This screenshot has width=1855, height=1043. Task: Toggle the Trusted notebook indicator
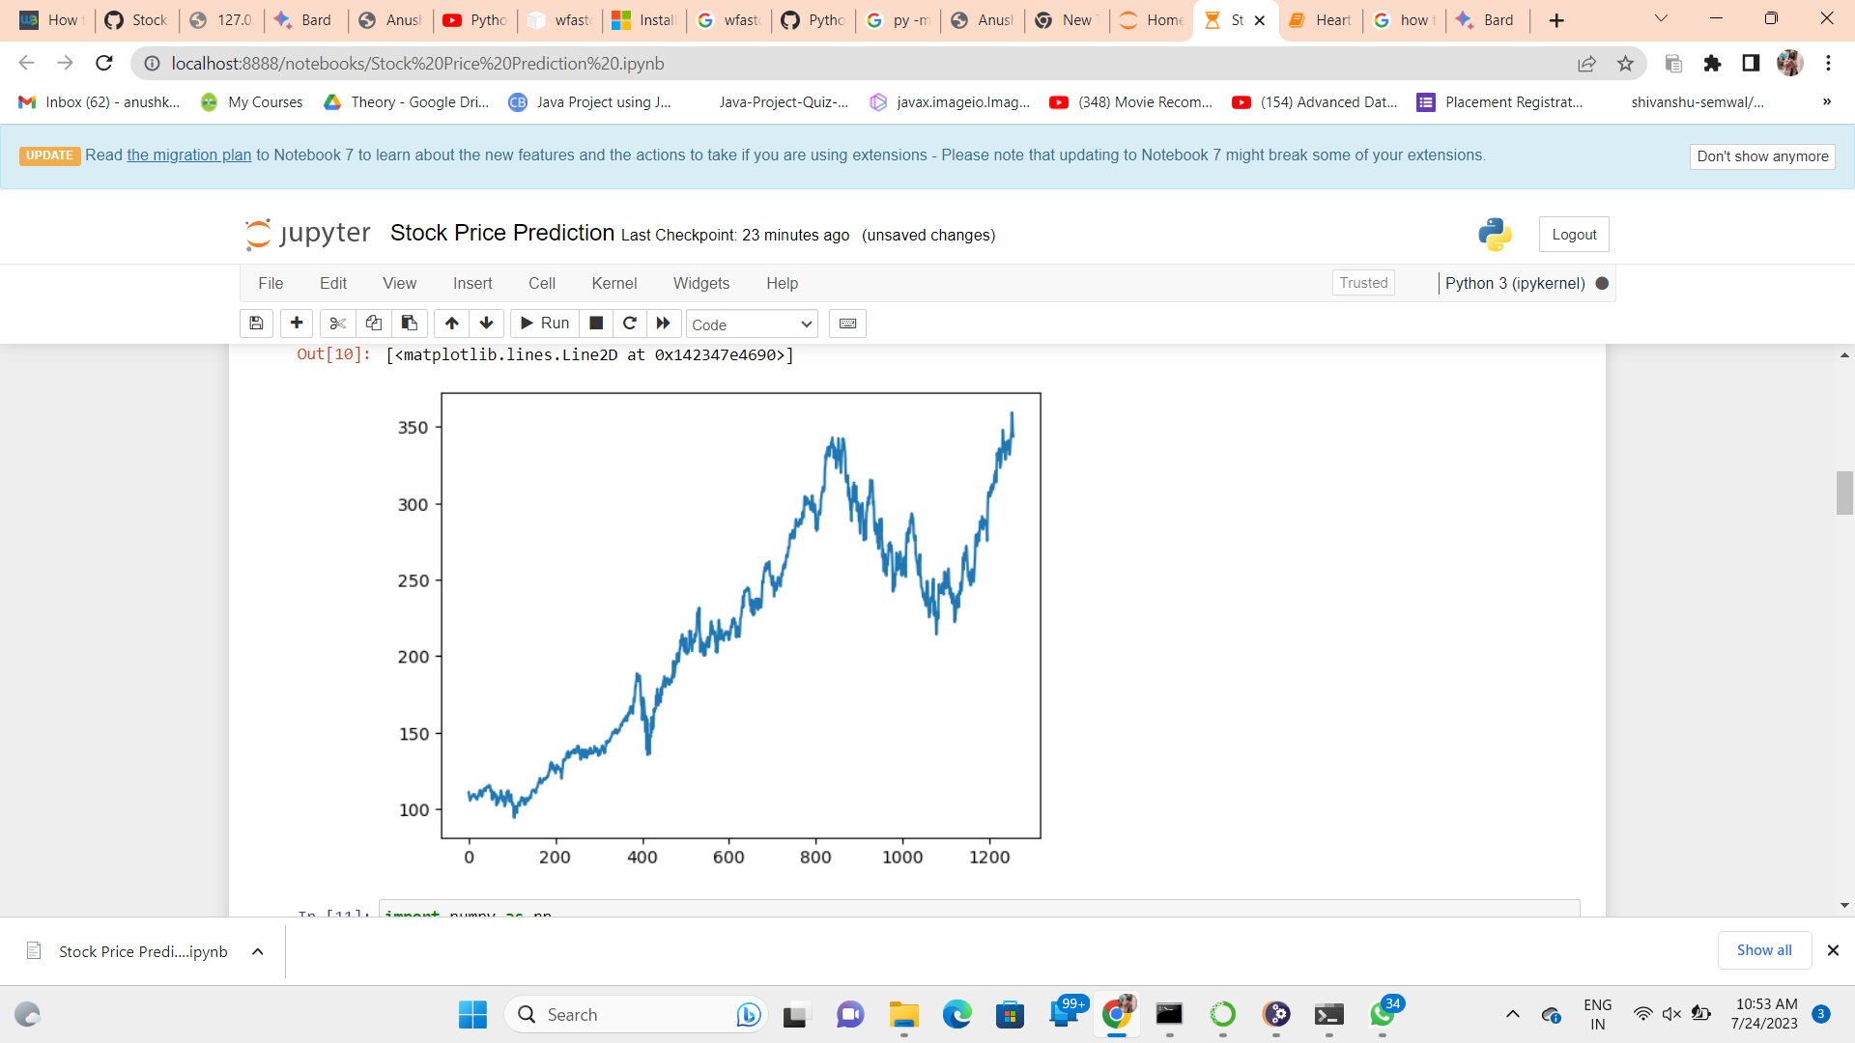tap(1362, 283)
